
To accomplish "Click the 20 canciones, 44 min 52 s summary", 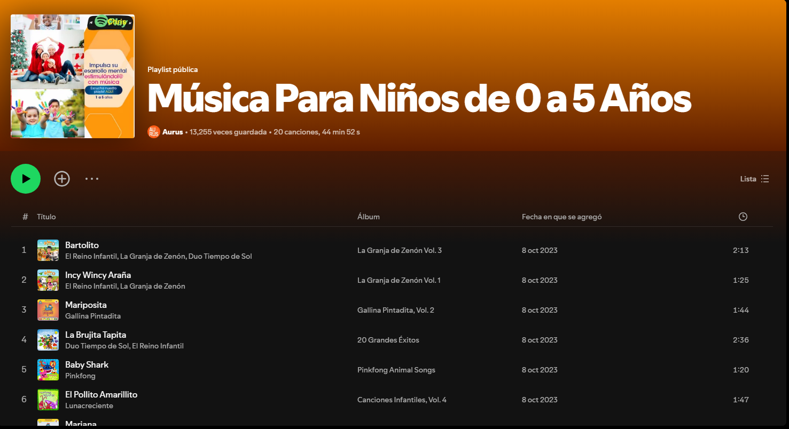I will pos(317,132).
